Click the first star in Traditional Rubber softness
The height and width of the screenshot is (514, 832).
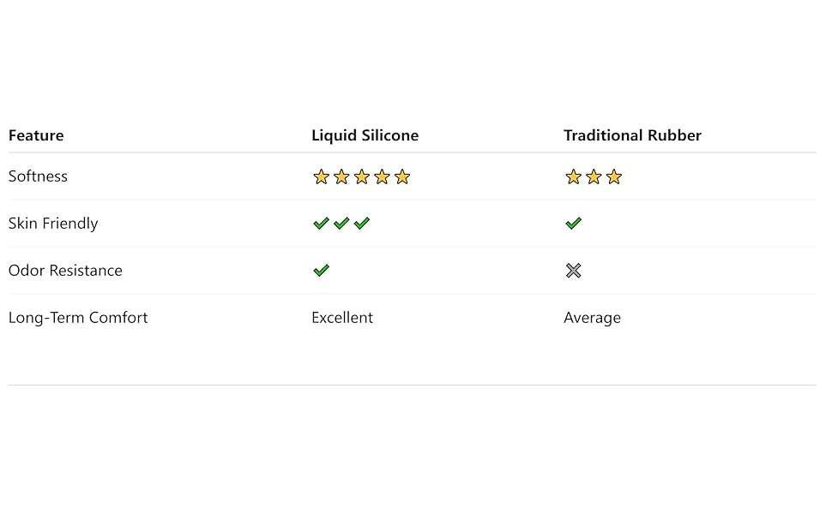click(x=573, y=177)
